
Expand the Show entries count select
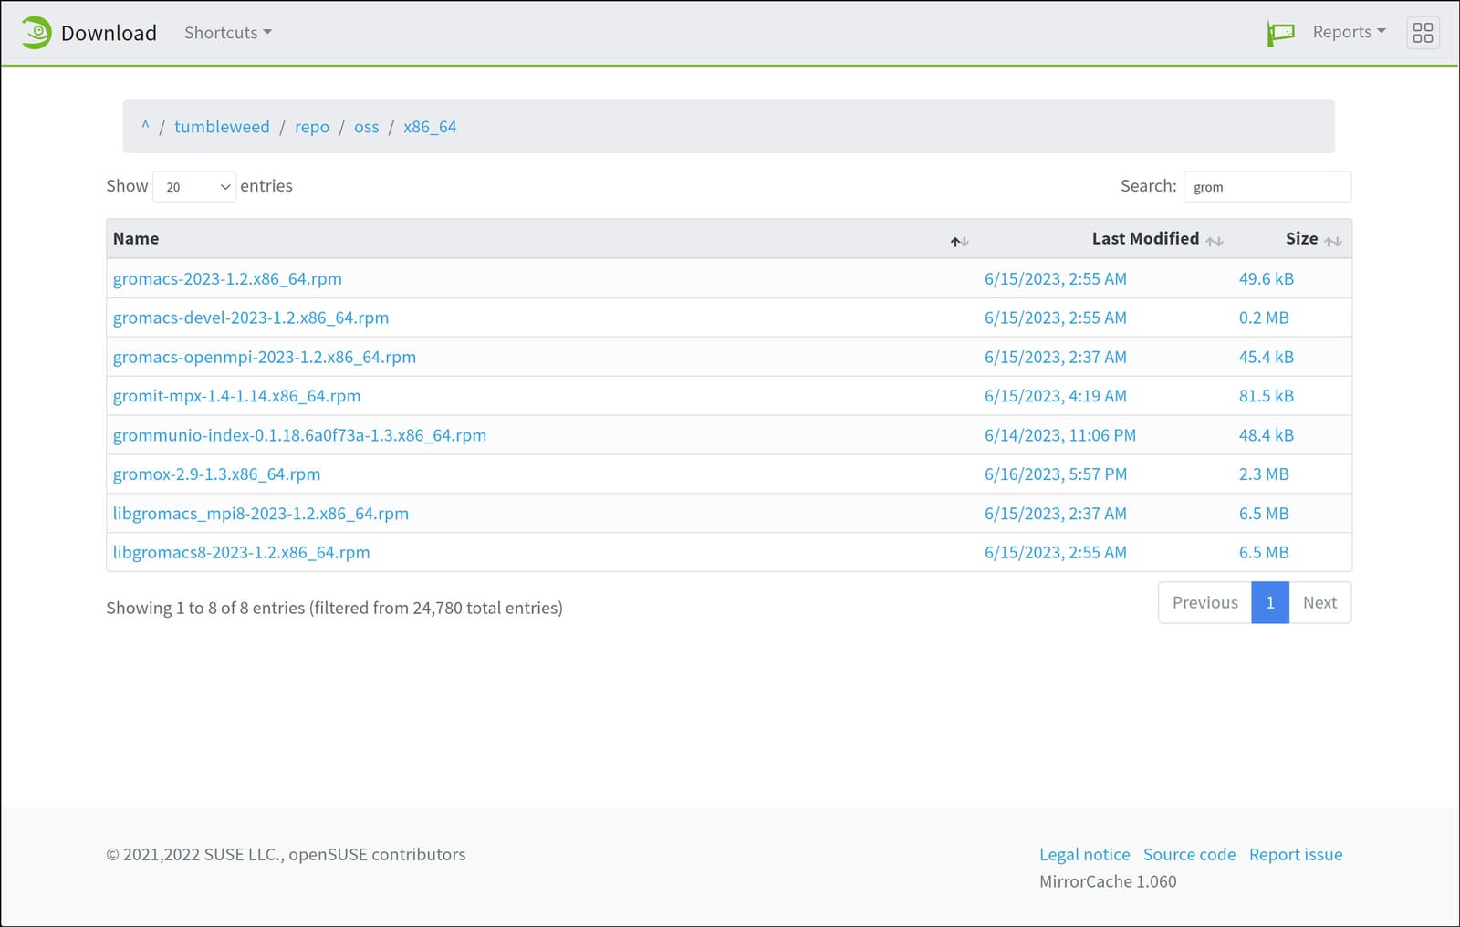coord(194,186)
